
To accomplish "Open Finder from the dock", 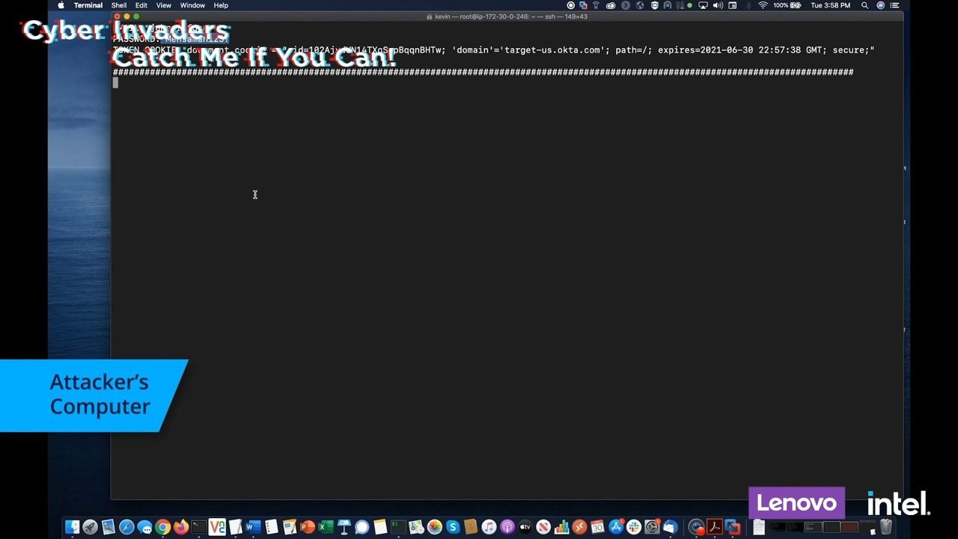I will point(72,528).
